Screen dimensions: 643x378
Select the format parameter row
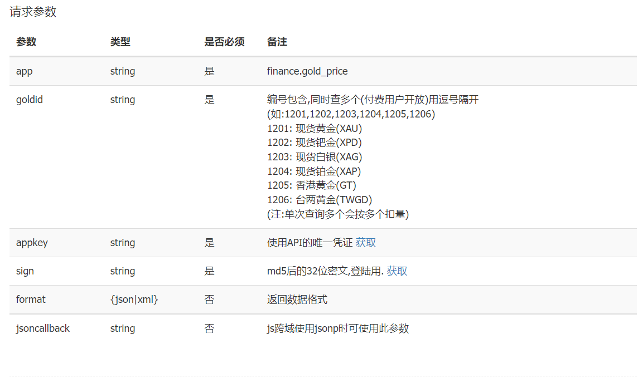(30, 299)
